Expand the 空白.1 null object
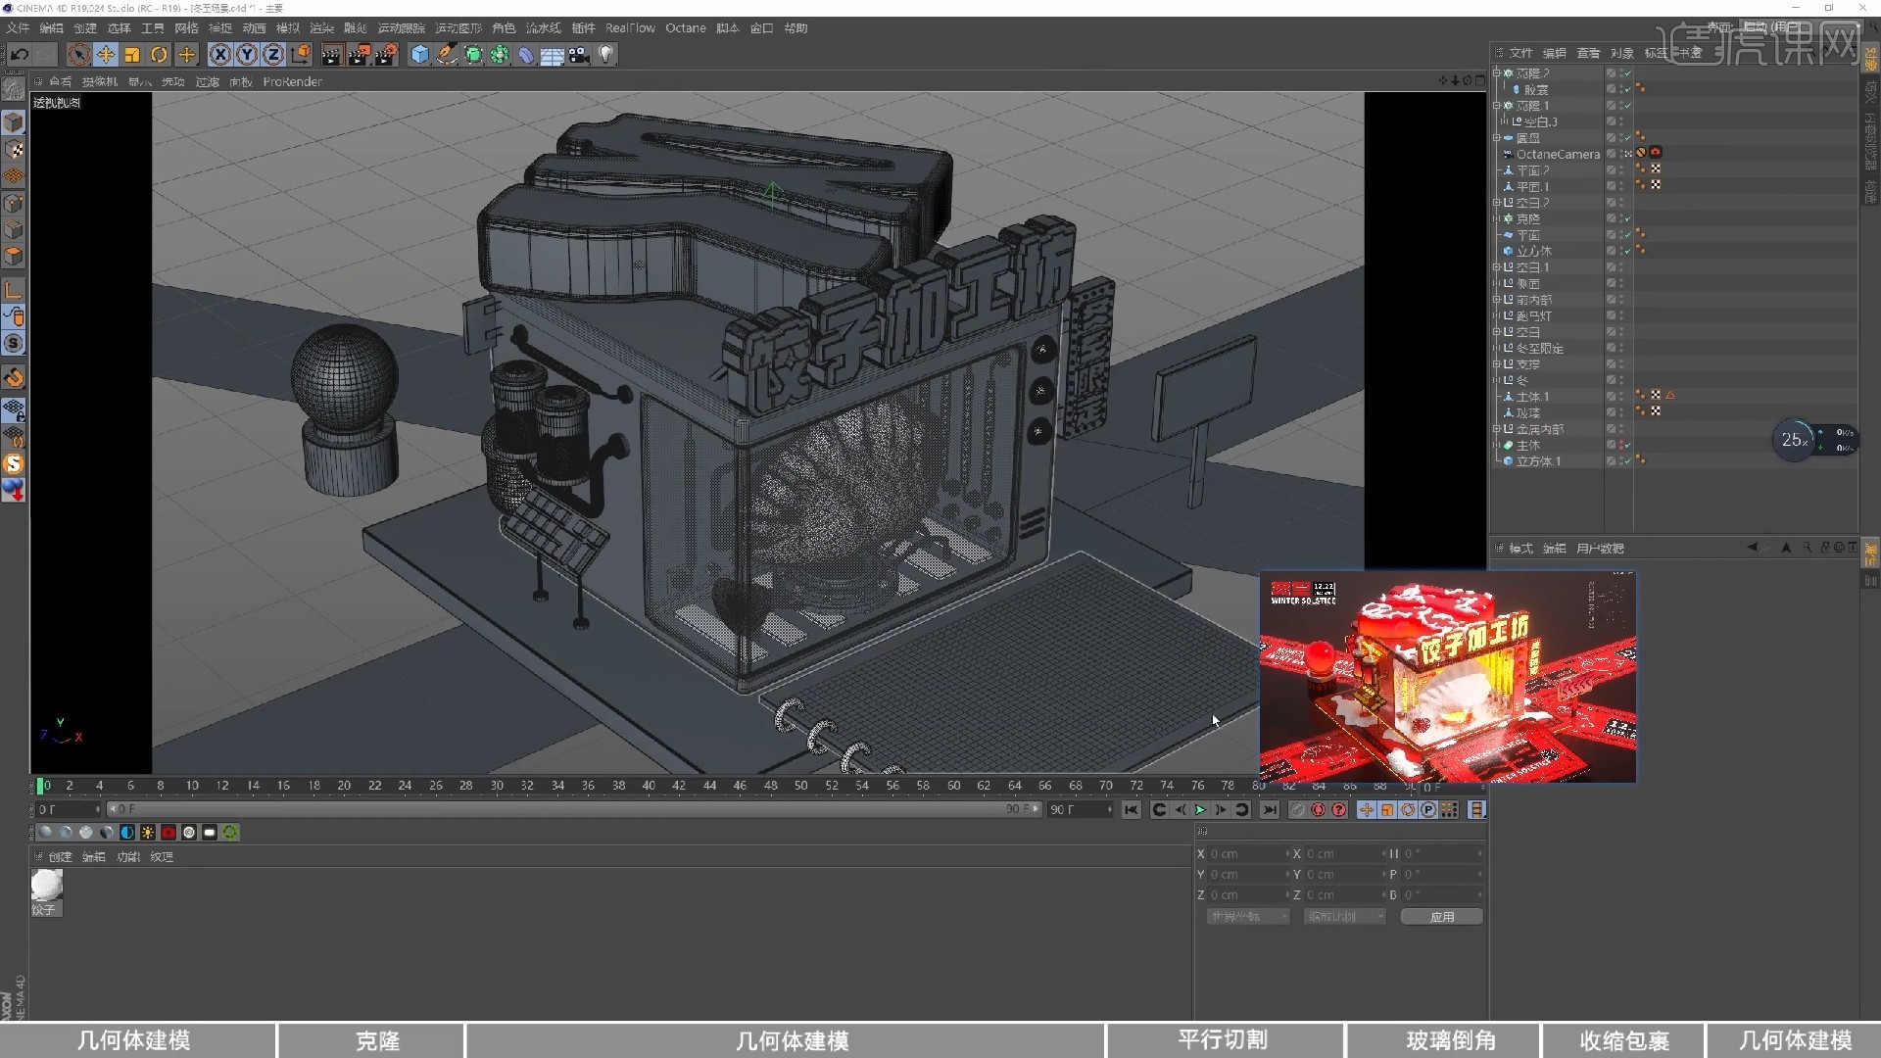 click(1496, 266)
